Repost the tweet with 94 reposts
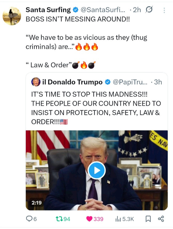This screenshot has width=173, height=229. [63, 219]
